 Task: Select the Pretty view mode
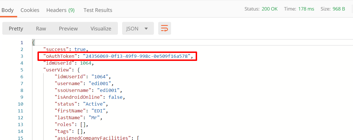tap(16, 28)
